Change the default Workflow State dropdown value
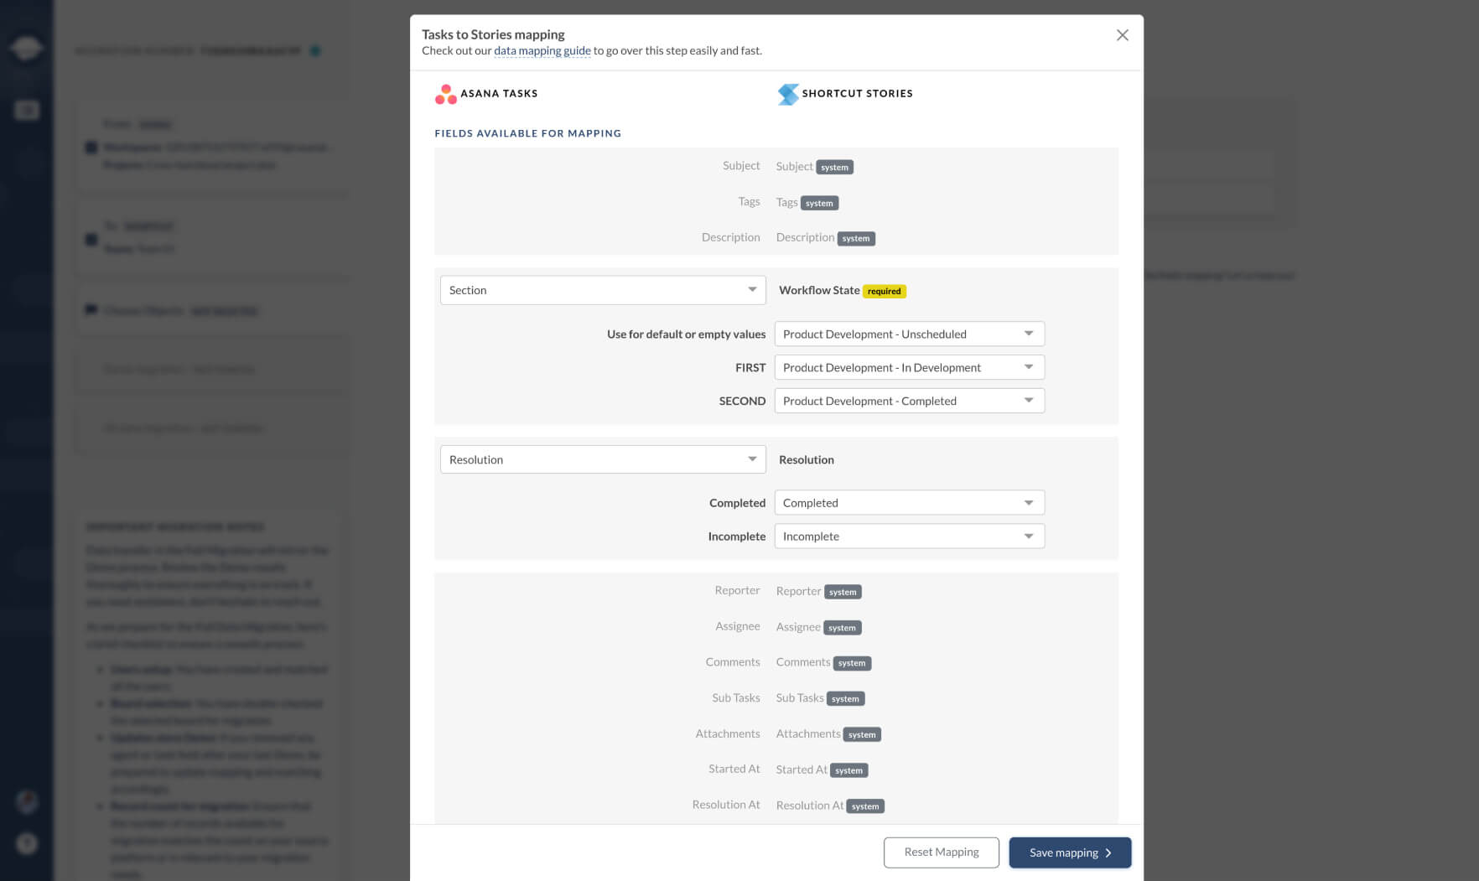The width and height of the screenshot is (1479, 881). pos(909,334)
